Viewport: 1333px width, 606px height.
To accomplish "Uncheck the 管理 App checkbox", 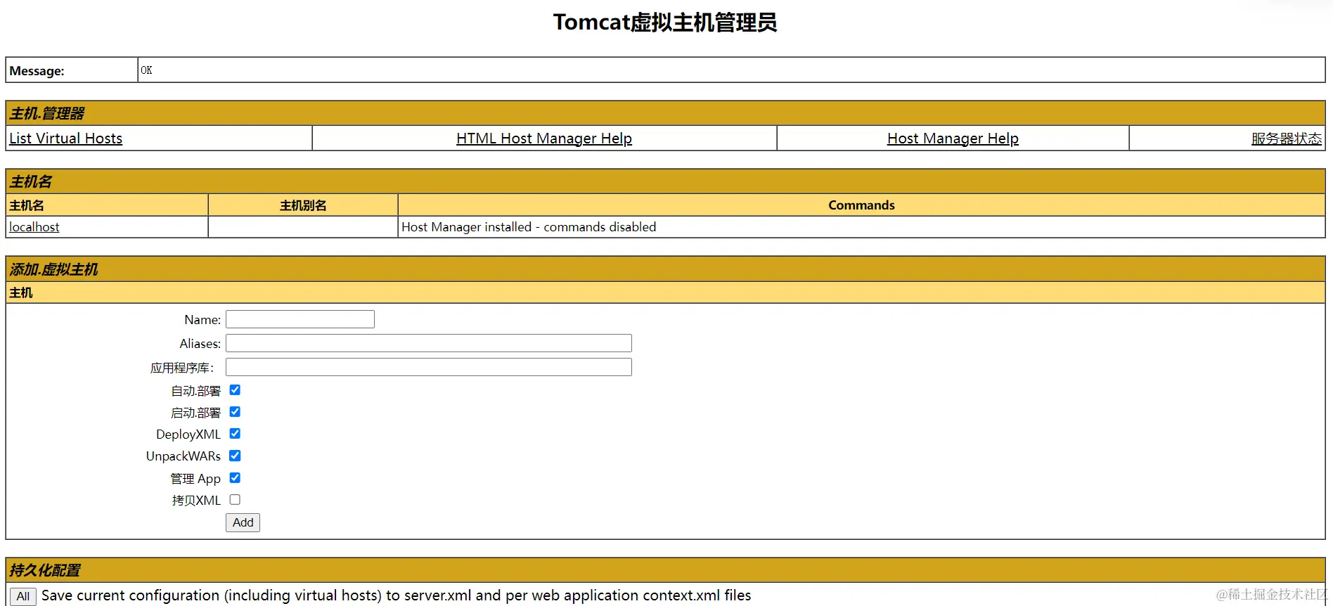I will [235, 478].
